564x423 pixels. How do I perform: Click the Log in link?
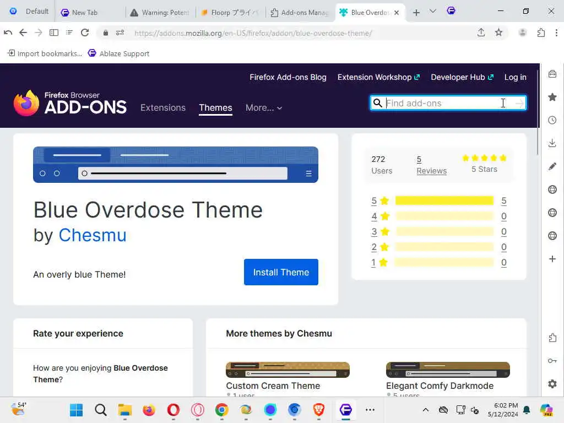coord(515,77)
